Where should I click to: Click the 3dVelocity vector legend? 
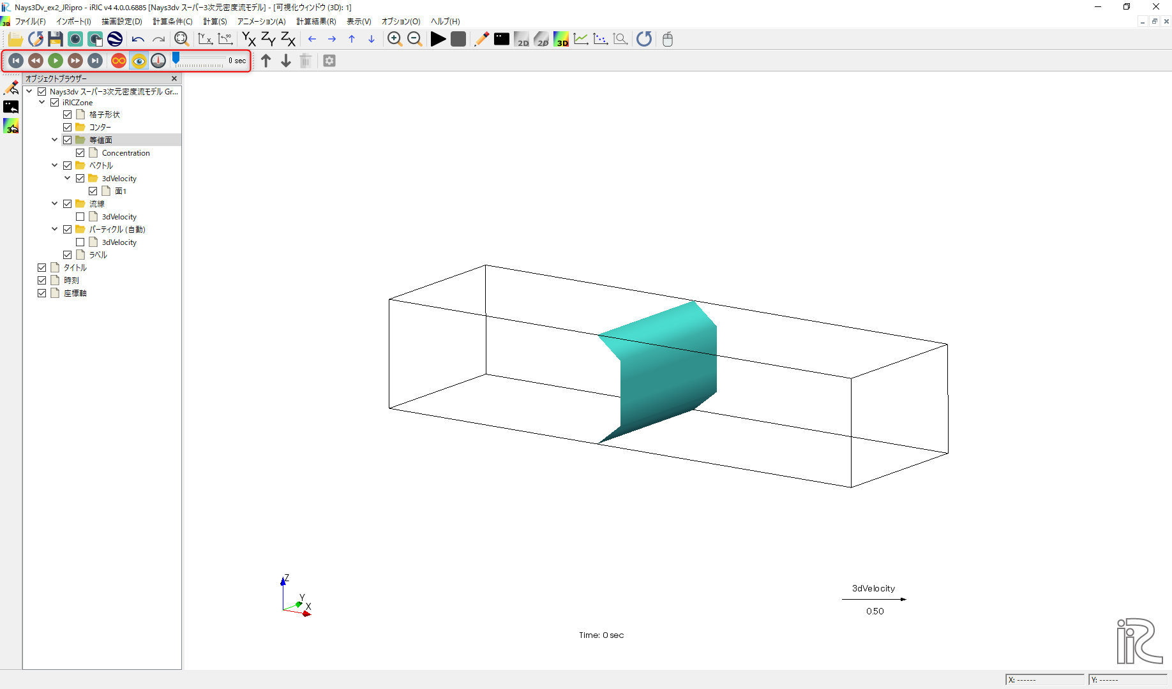pos(874,600)
